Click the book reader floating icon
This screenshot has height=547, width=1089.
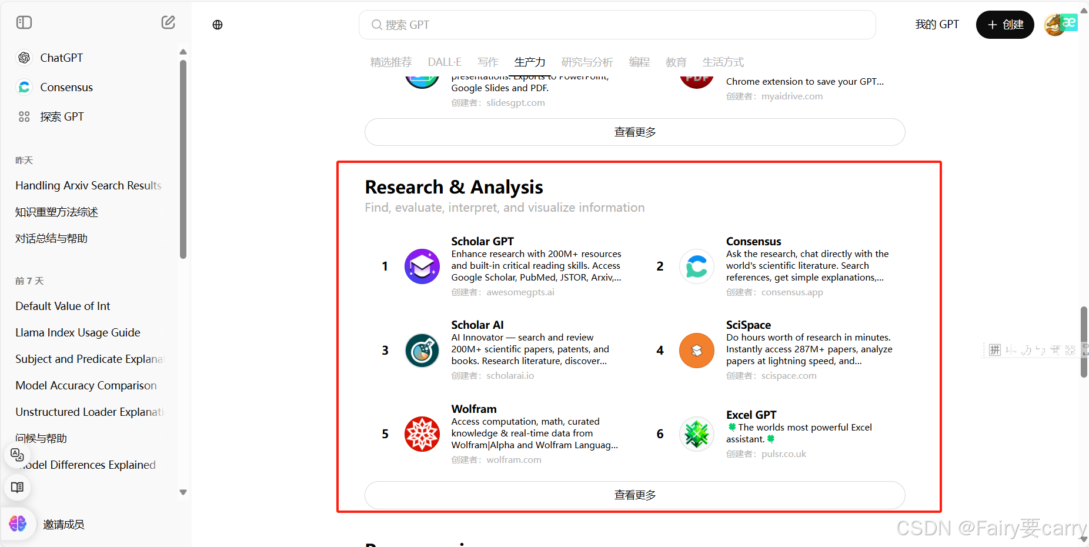[x=17, y=487]
